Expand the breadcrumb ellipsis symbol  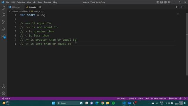pos(43,11)
